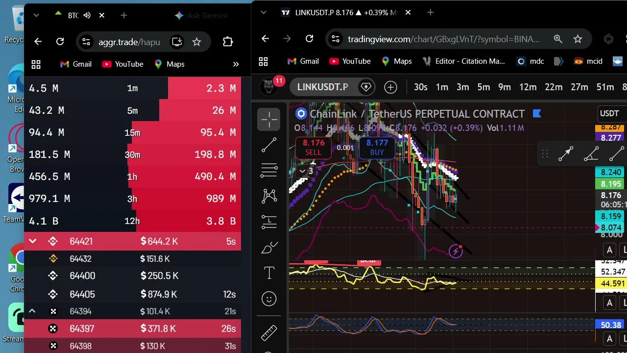Go back in the aggr.trade window

tap(38, 42)
